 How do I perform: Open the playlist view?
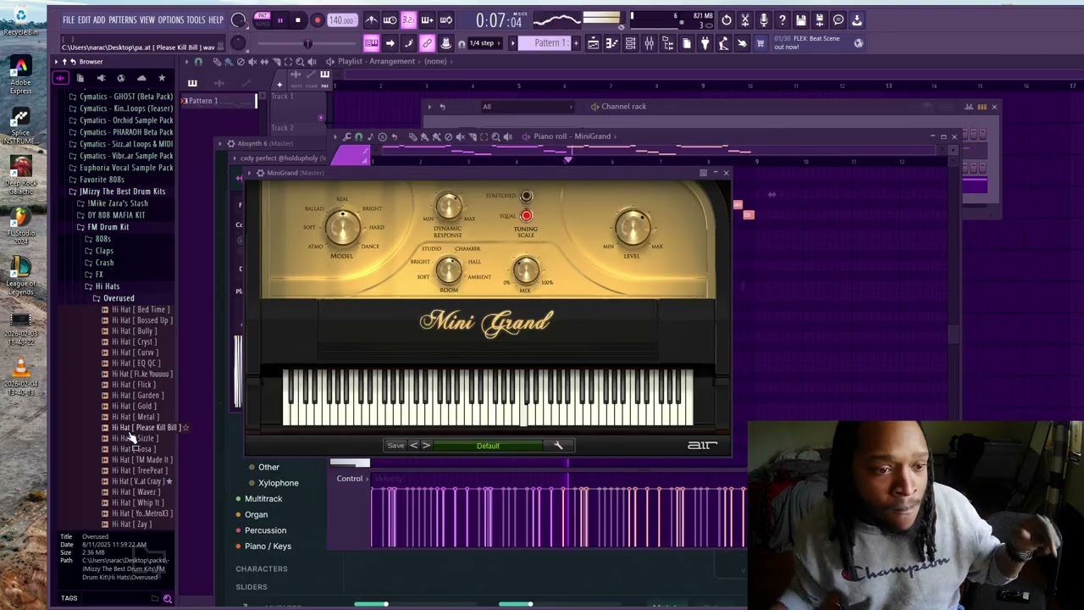tap(593, 43)
